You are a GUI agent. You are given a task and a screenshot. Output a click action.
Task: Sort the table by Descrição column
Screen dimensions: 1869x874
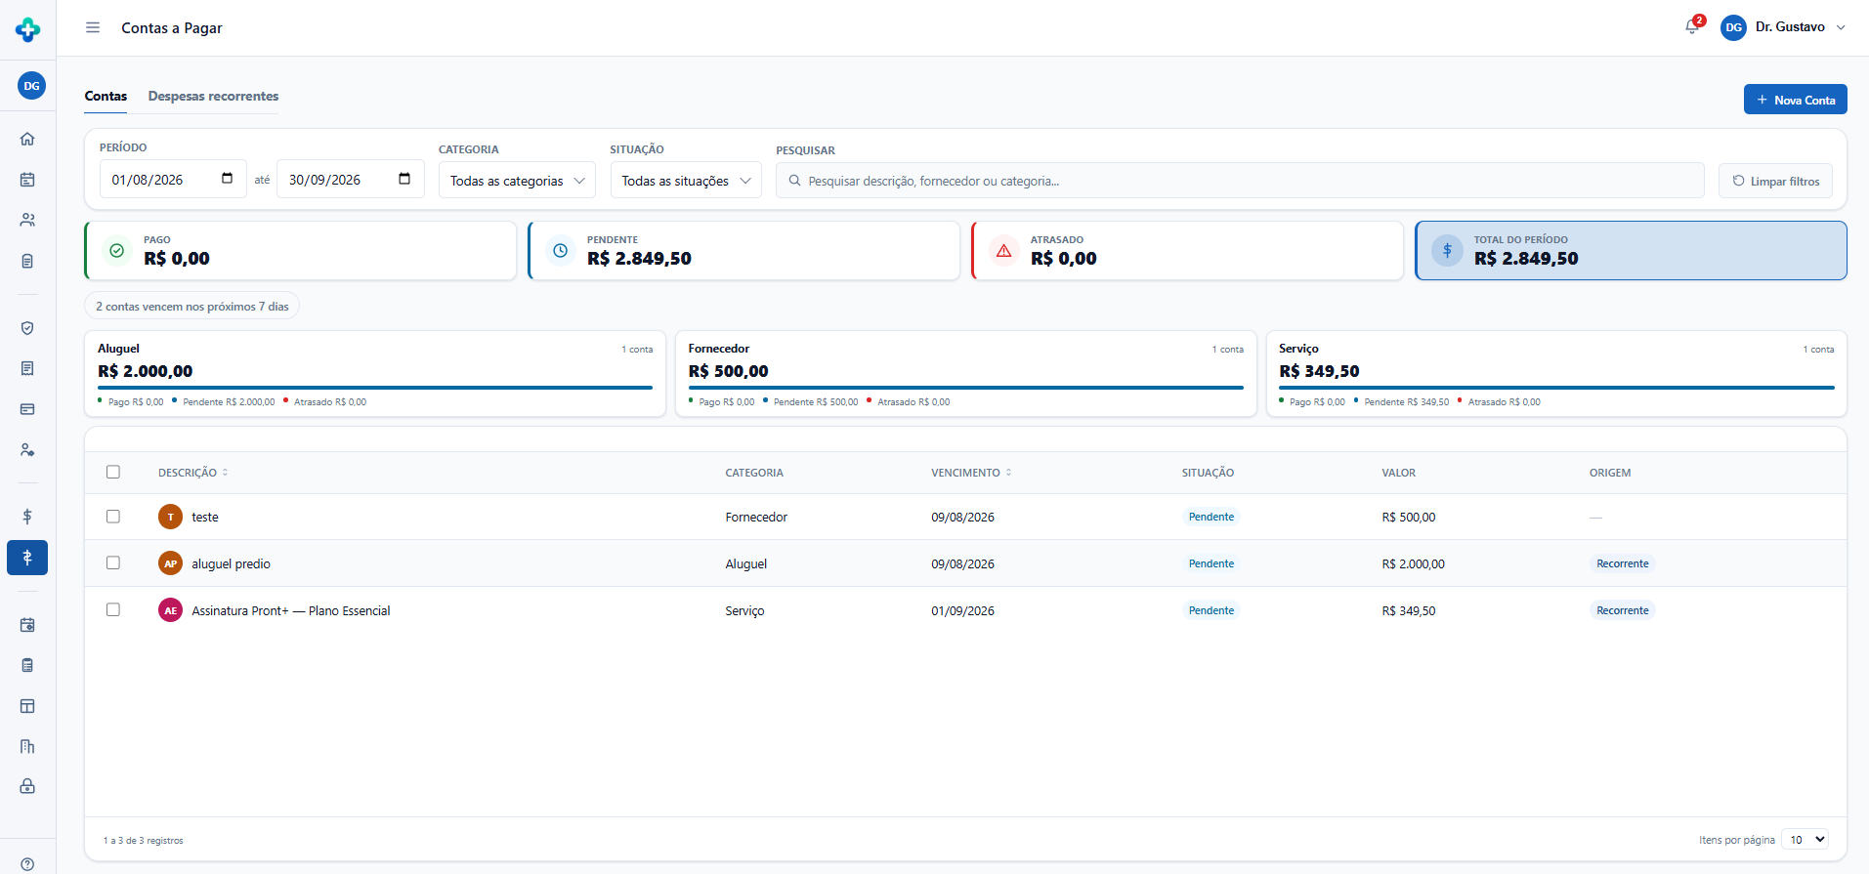[193, 473]
